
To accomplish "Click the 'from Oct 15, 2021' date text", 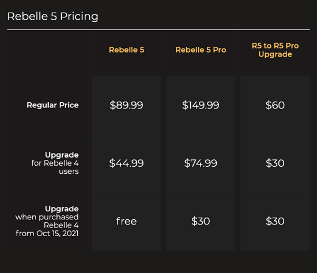I will click(x=47, y=234).
